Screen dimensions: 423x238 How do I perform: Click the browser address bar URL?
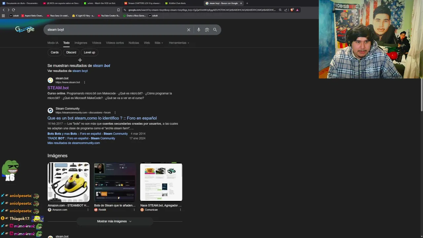(x=202, y=10)
